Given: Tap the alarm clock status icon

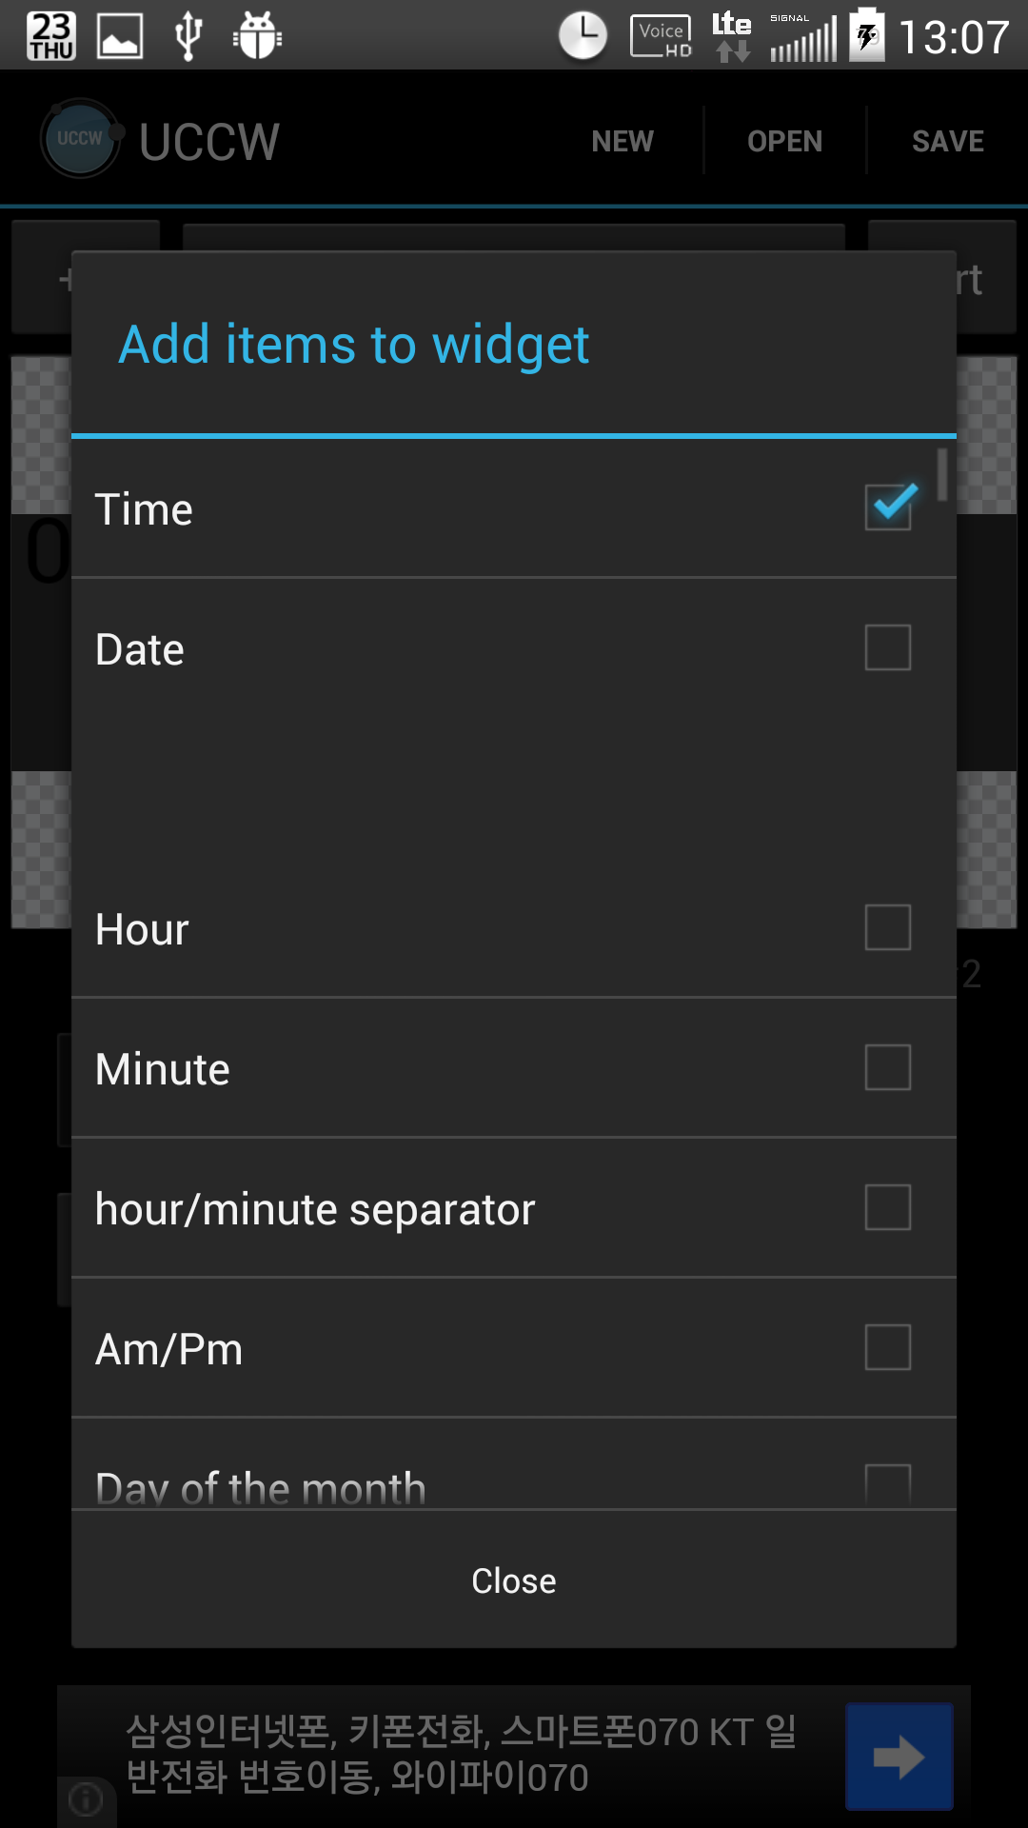Looking at the screenshot, I should [x=582, y=36].
